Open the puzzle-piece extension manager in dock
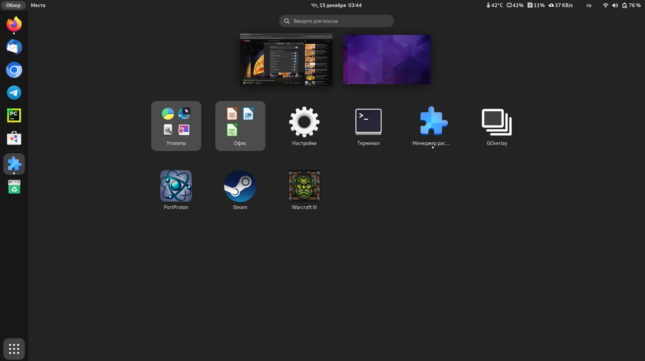 click(x=14, y=164)
